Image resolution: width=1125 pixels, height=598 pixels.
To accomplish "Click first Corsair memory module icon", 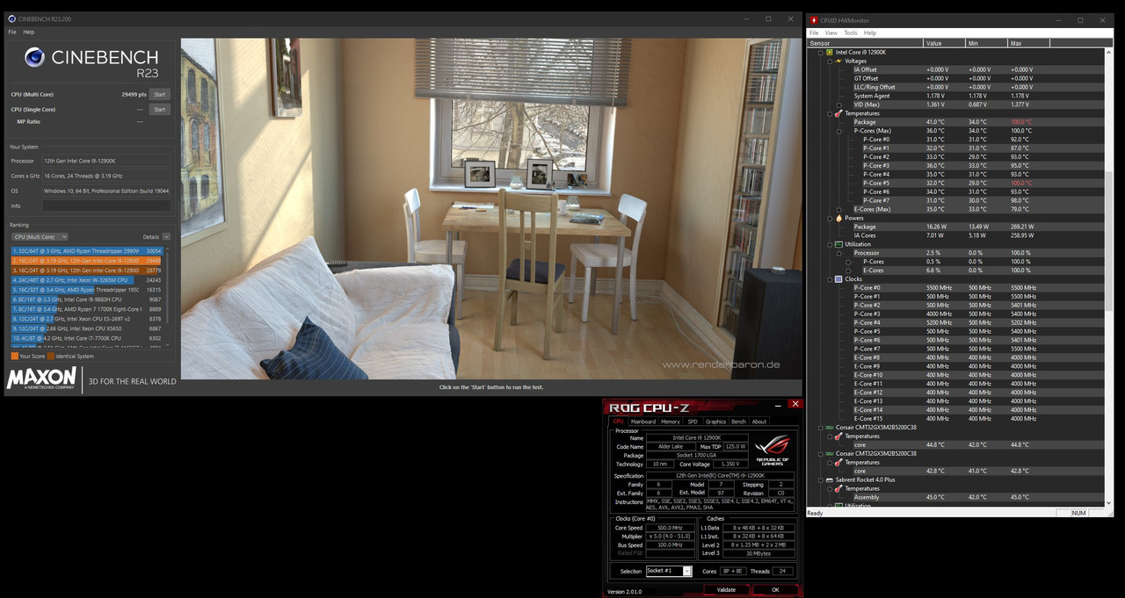I will click(x=829, y=428).
